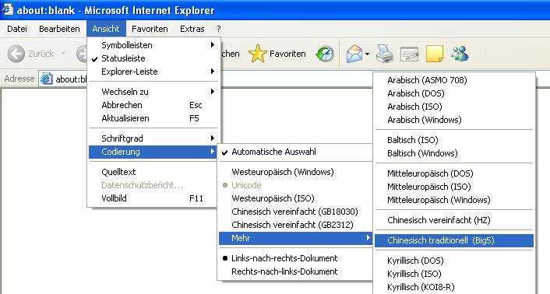Click the Edit page toolbar icon

click(x=409, y=54)
